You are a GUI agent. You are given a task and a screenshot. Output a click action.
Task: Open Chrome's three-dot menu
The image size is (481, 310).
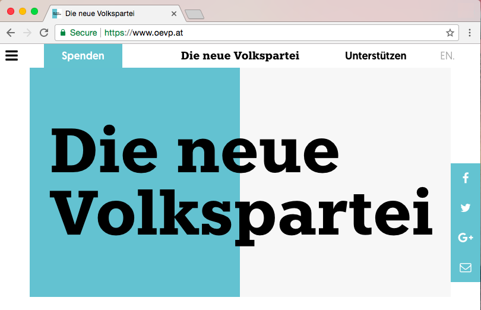pos(470,33)
